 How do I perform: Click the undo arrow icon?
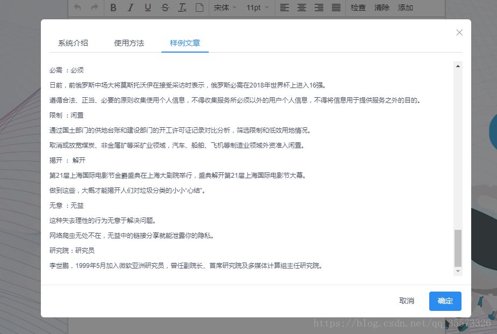pos(77,8)
